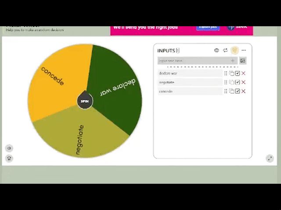
Task: Delete the declare war input
Action: pos(243,73)
